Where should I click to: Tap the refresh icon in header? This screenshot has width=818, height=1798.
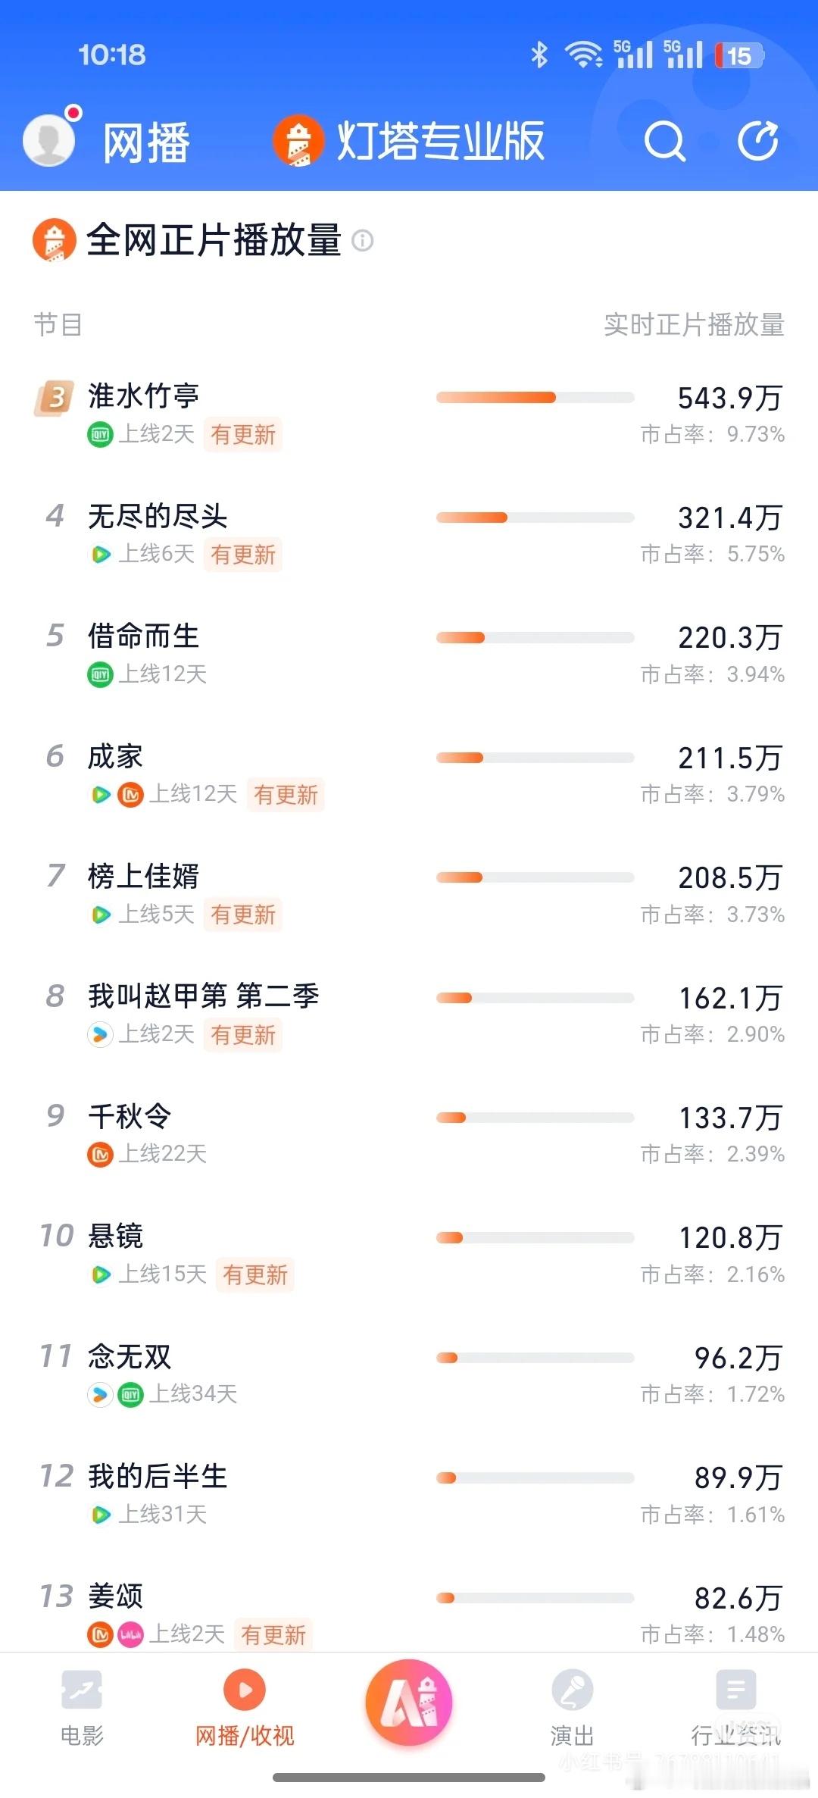click(x=758, y=141)
